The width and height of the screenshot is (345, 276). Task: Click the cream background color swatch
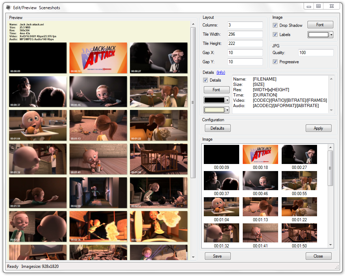pos(214,110)
